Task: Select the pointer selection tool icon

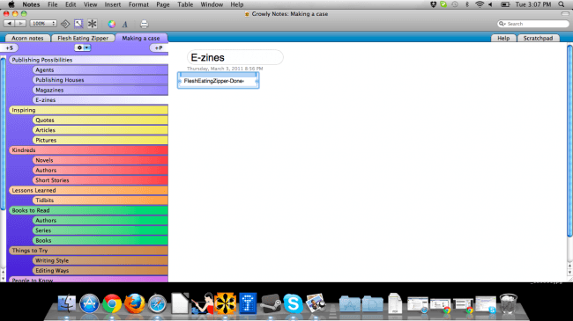Action: click(78, 24)
